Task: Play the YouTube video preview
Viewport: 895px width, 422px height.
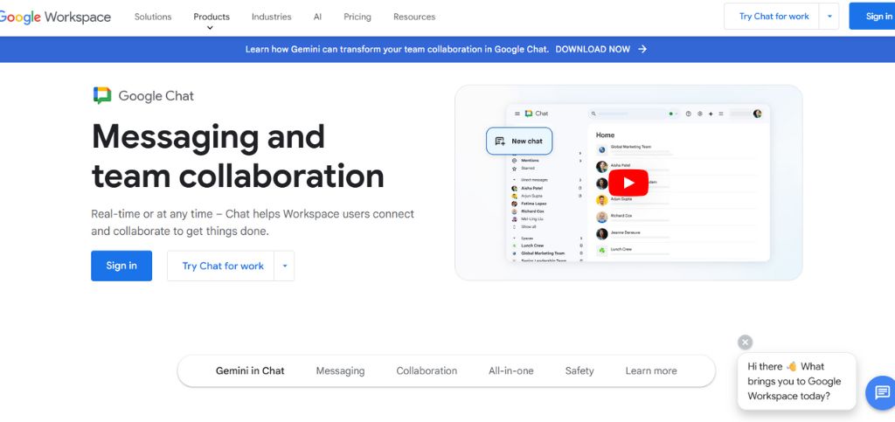Action: pyautogui.click(x=628, y=183)
